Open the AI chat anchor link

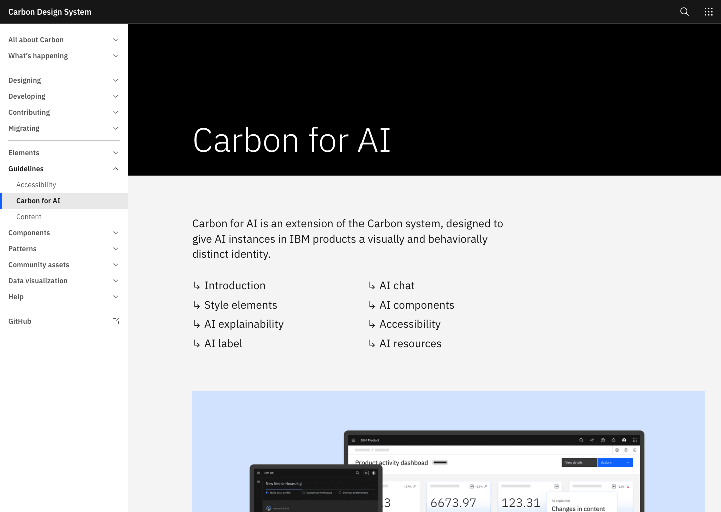pos(397,285)
